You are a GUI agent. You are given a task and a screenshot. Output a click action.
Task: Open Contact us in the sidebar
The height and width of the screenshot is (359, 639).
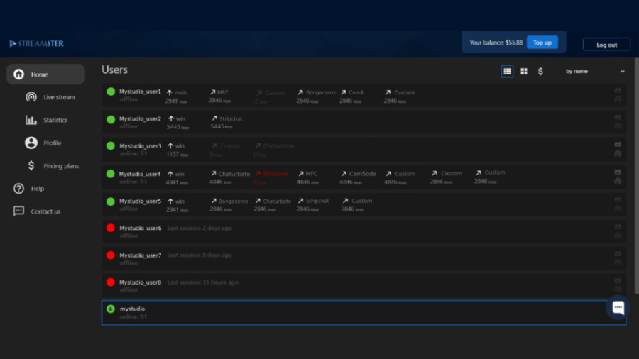(x=45, y=211)
